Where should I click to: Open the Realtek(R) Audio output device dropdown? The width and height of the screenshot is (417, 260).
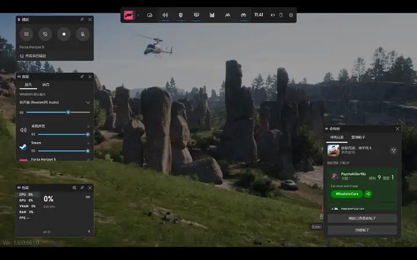[55, 102]
